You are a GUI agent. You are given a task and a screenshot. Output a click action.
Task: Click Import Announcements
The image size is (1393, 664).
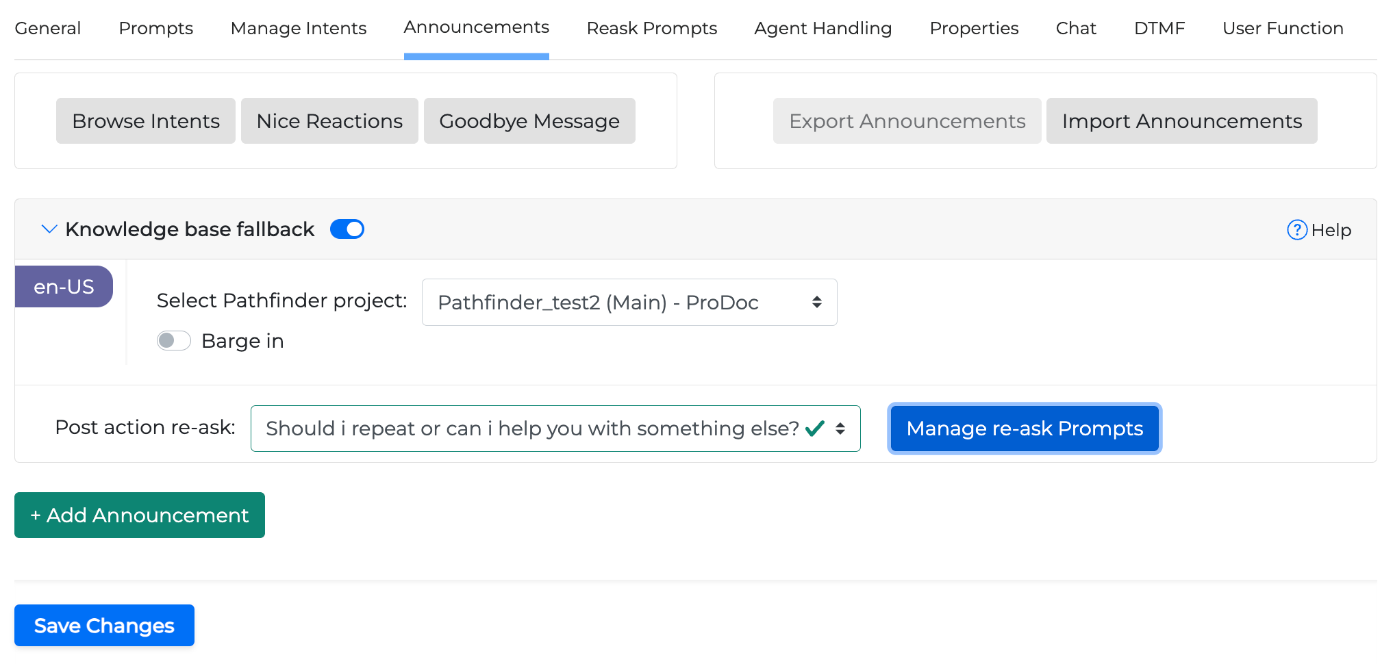(1181, 121)
